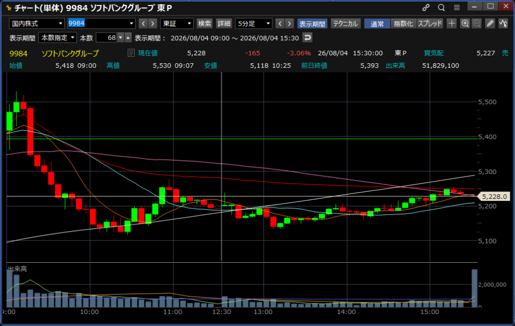Click the large red candle near 09:15
The width and height of the screenshot is (515, 326).
point(30,131)
